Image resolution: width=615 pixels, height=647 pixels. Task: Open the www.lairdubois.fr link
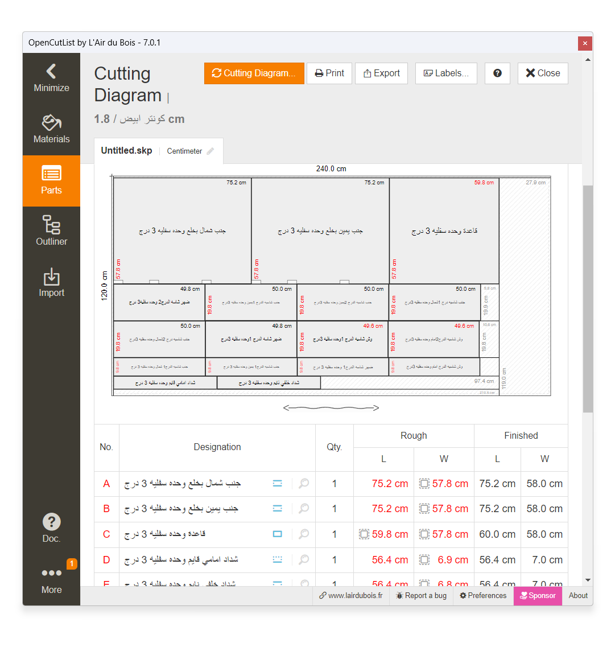(x=350, y=596)
